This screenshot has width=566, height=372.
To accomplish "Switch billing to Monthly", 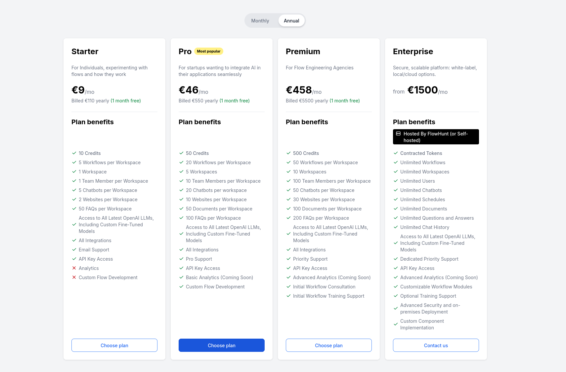I will (x=260, y=21).
